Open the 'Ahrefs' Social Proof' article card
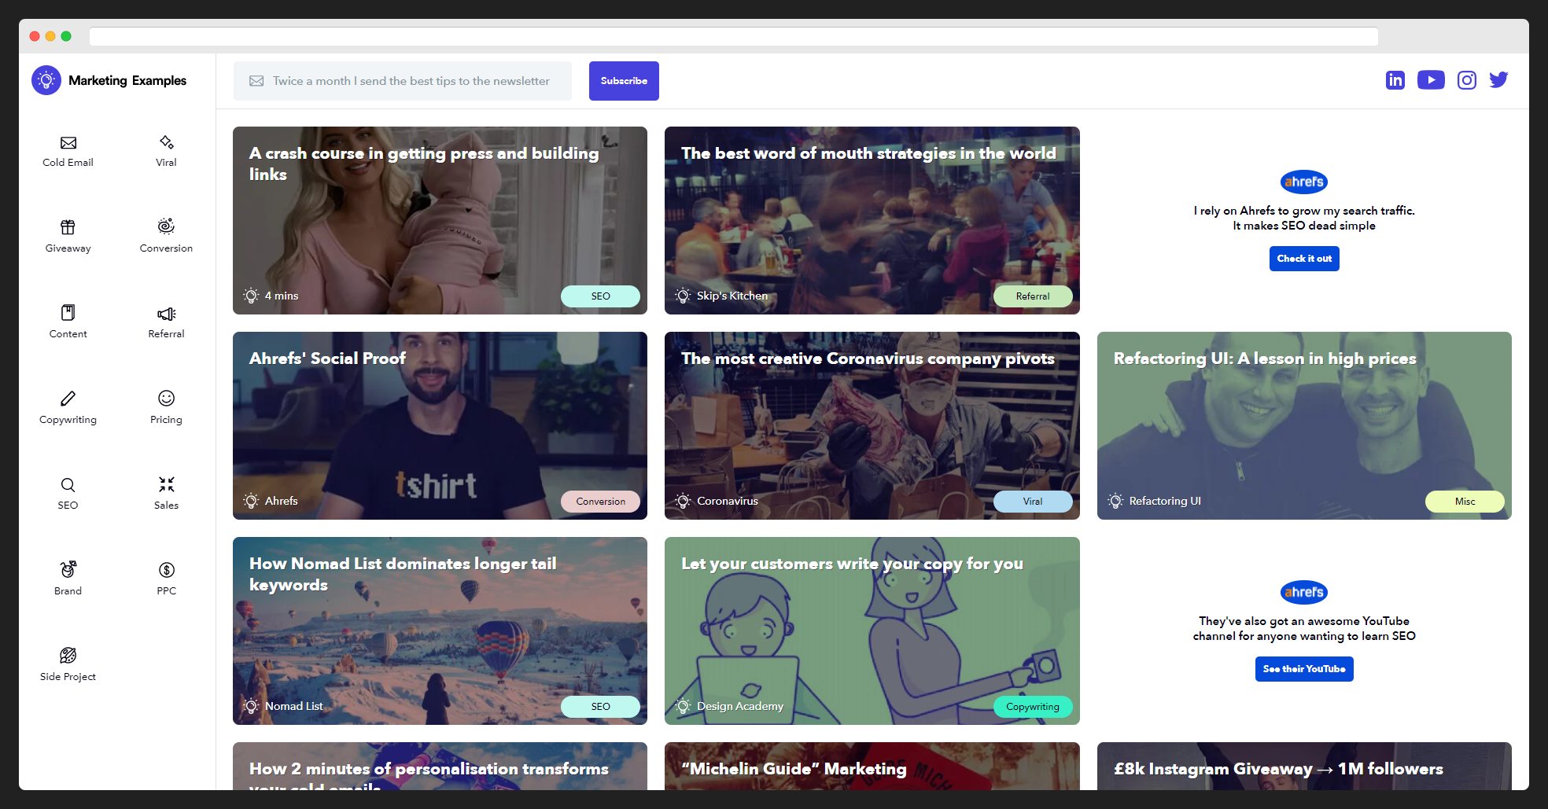 (440, 425)
